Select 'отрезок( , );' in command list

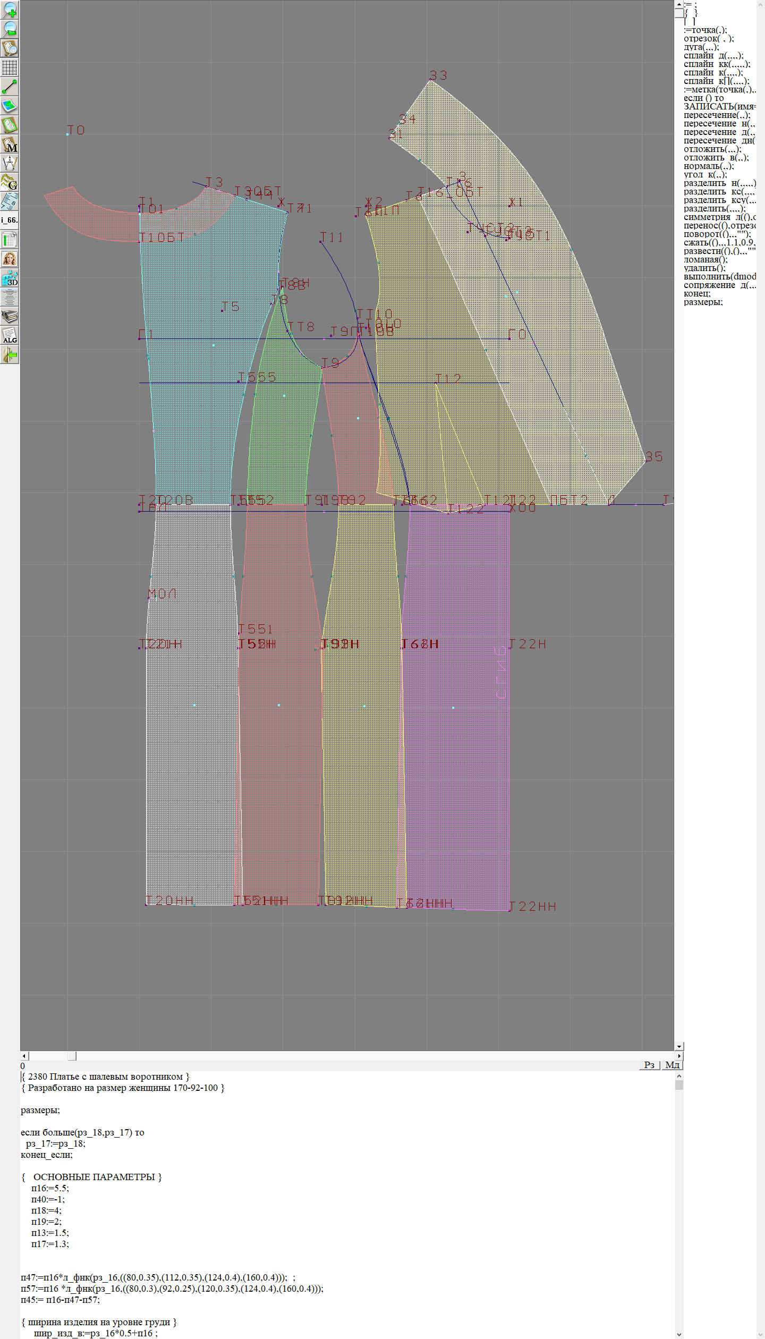pos(709,39)
